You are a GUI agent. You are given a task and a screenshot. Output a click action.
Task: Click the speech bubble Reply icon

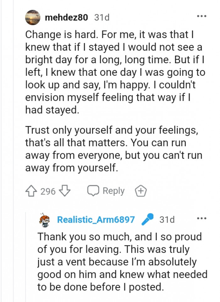pos(93,190)
